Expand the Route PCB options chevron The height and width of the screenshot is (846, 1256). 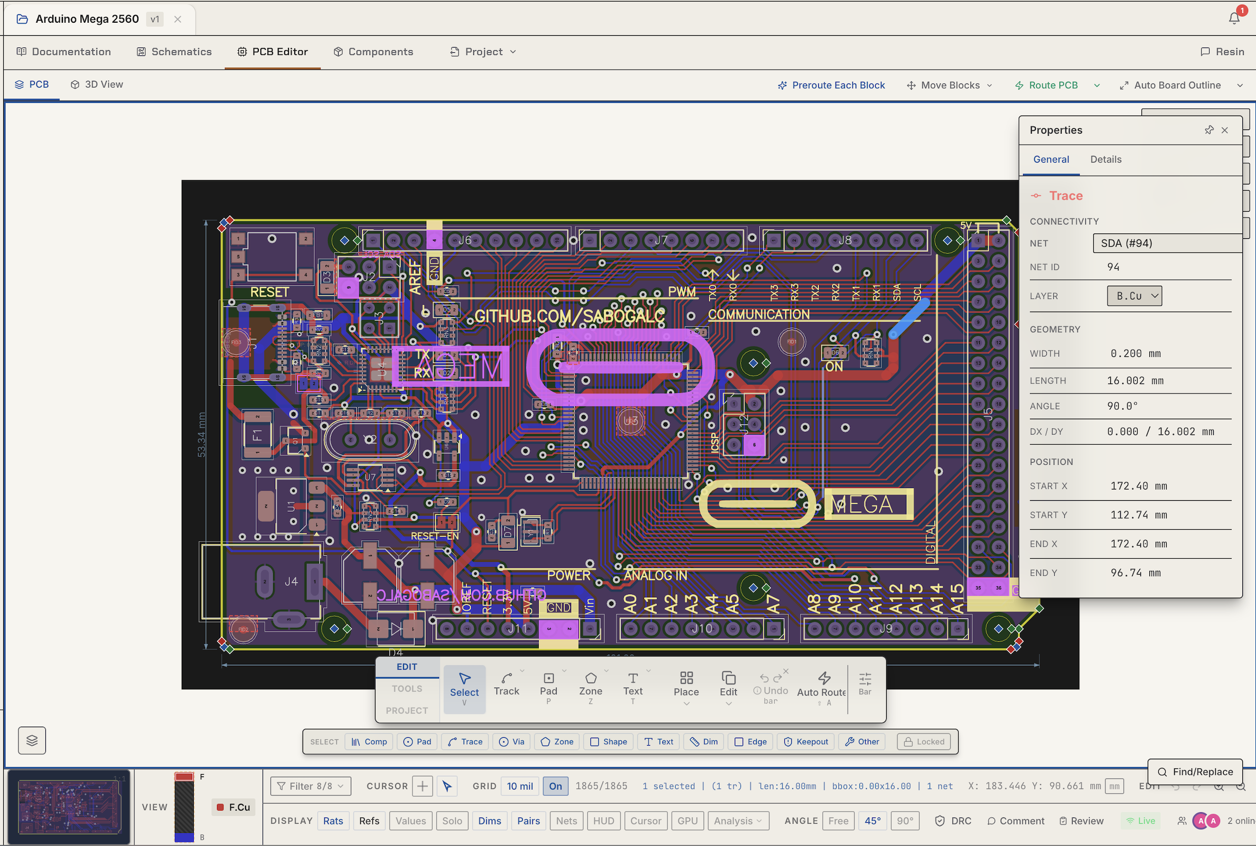pyautogui.click(x=1097, y=85)
